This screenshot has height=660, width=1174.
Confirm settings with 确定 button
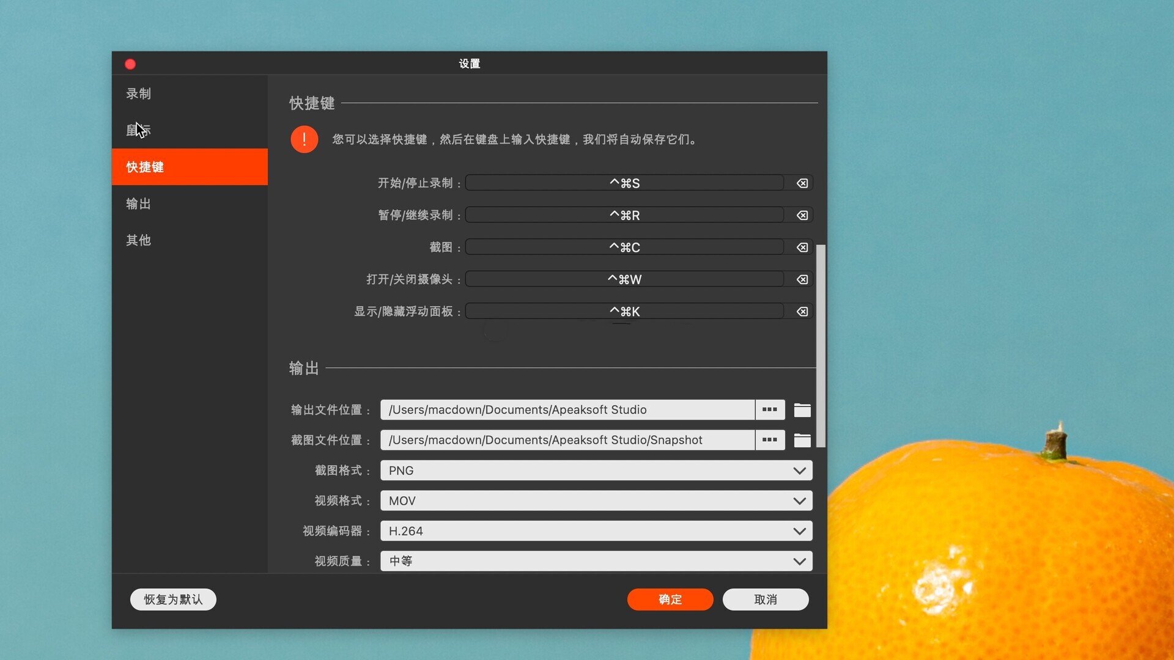pos(670,599)
